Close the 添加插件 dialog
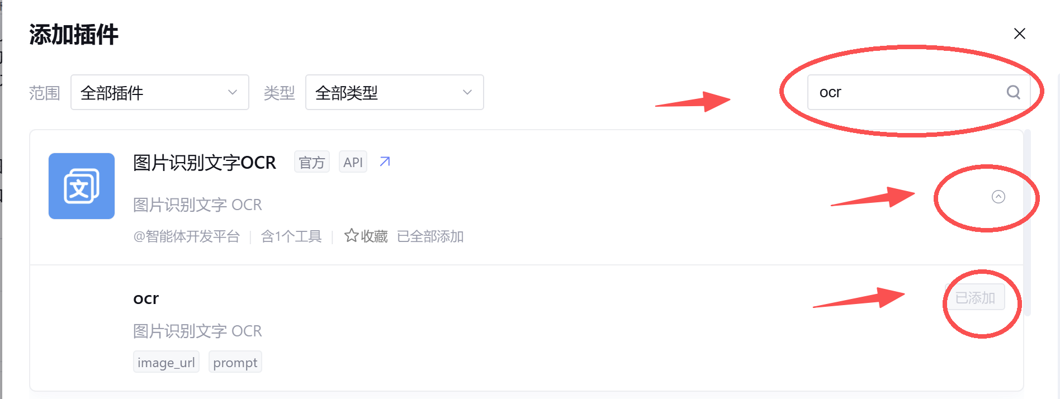Viewport: 1060px width, 399px height. pyautogui.click(x=1019, y=34)
